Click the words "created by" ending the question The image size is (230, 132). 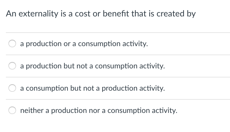[x=176, y=14]
